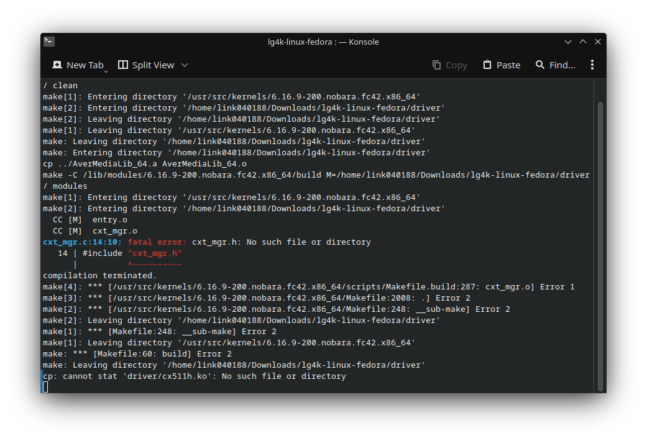This screenshot has width=647, height=441.
Task: Close the Konsole window
Action: (598, 42)
